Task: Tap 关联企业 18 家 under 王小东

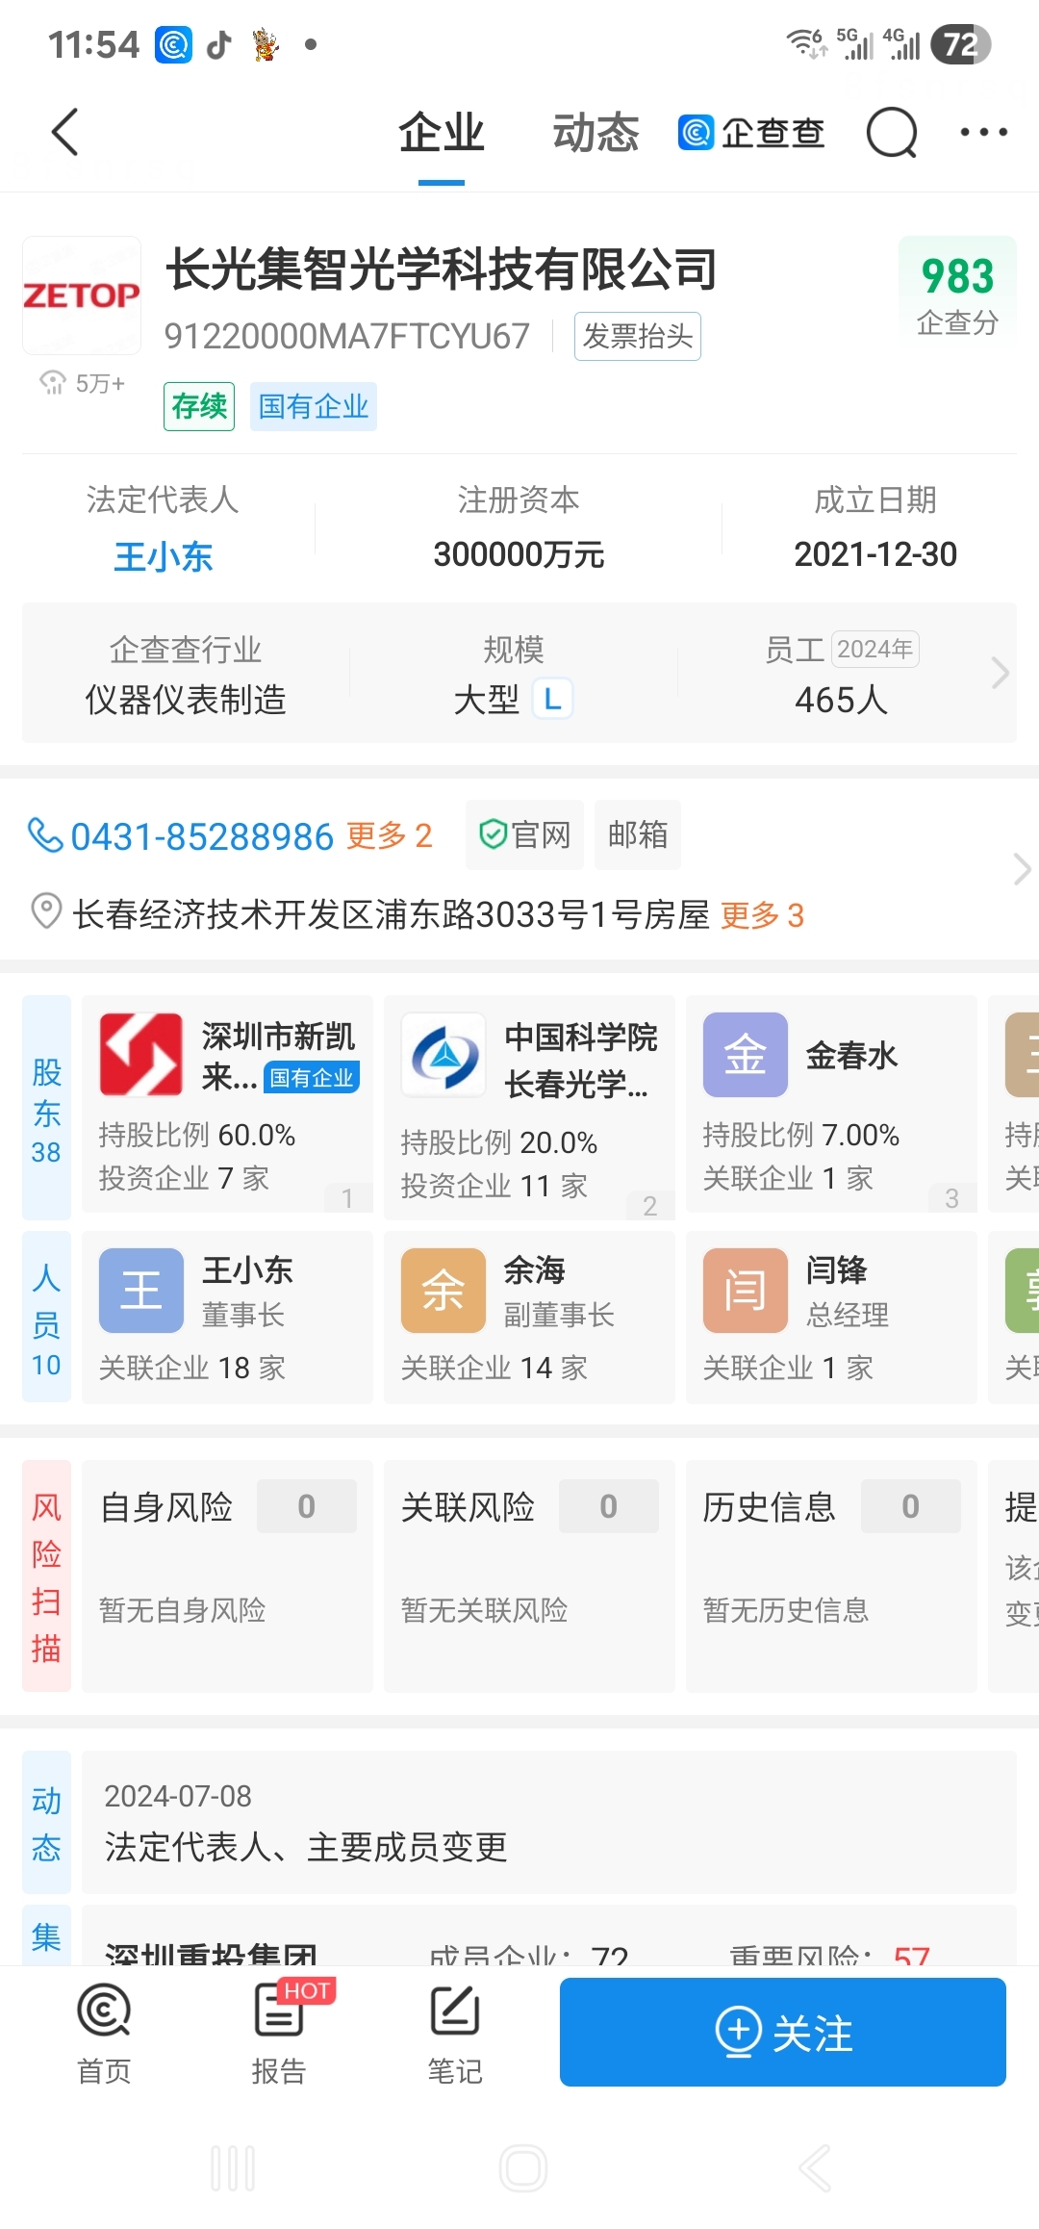Action: point(192,1368)
